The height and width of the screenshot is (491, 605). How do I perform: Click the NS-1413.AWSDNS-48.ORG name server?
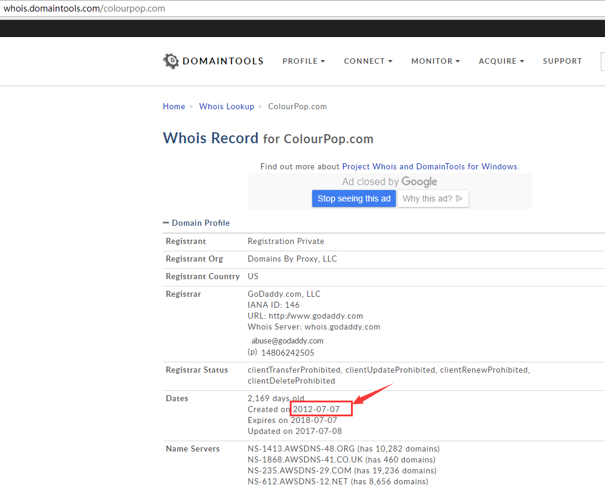pyautogui.click(x=301, y=449)
